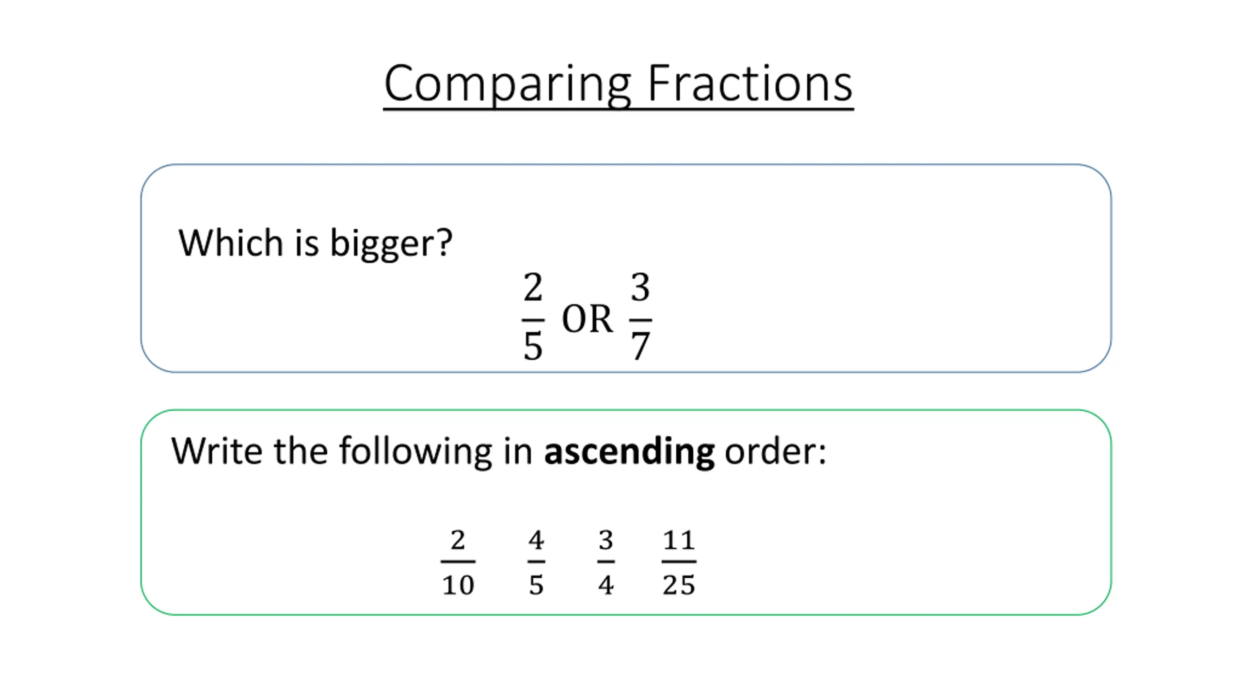
Task: Click the numerator 11
Action: tap(679, 540)
